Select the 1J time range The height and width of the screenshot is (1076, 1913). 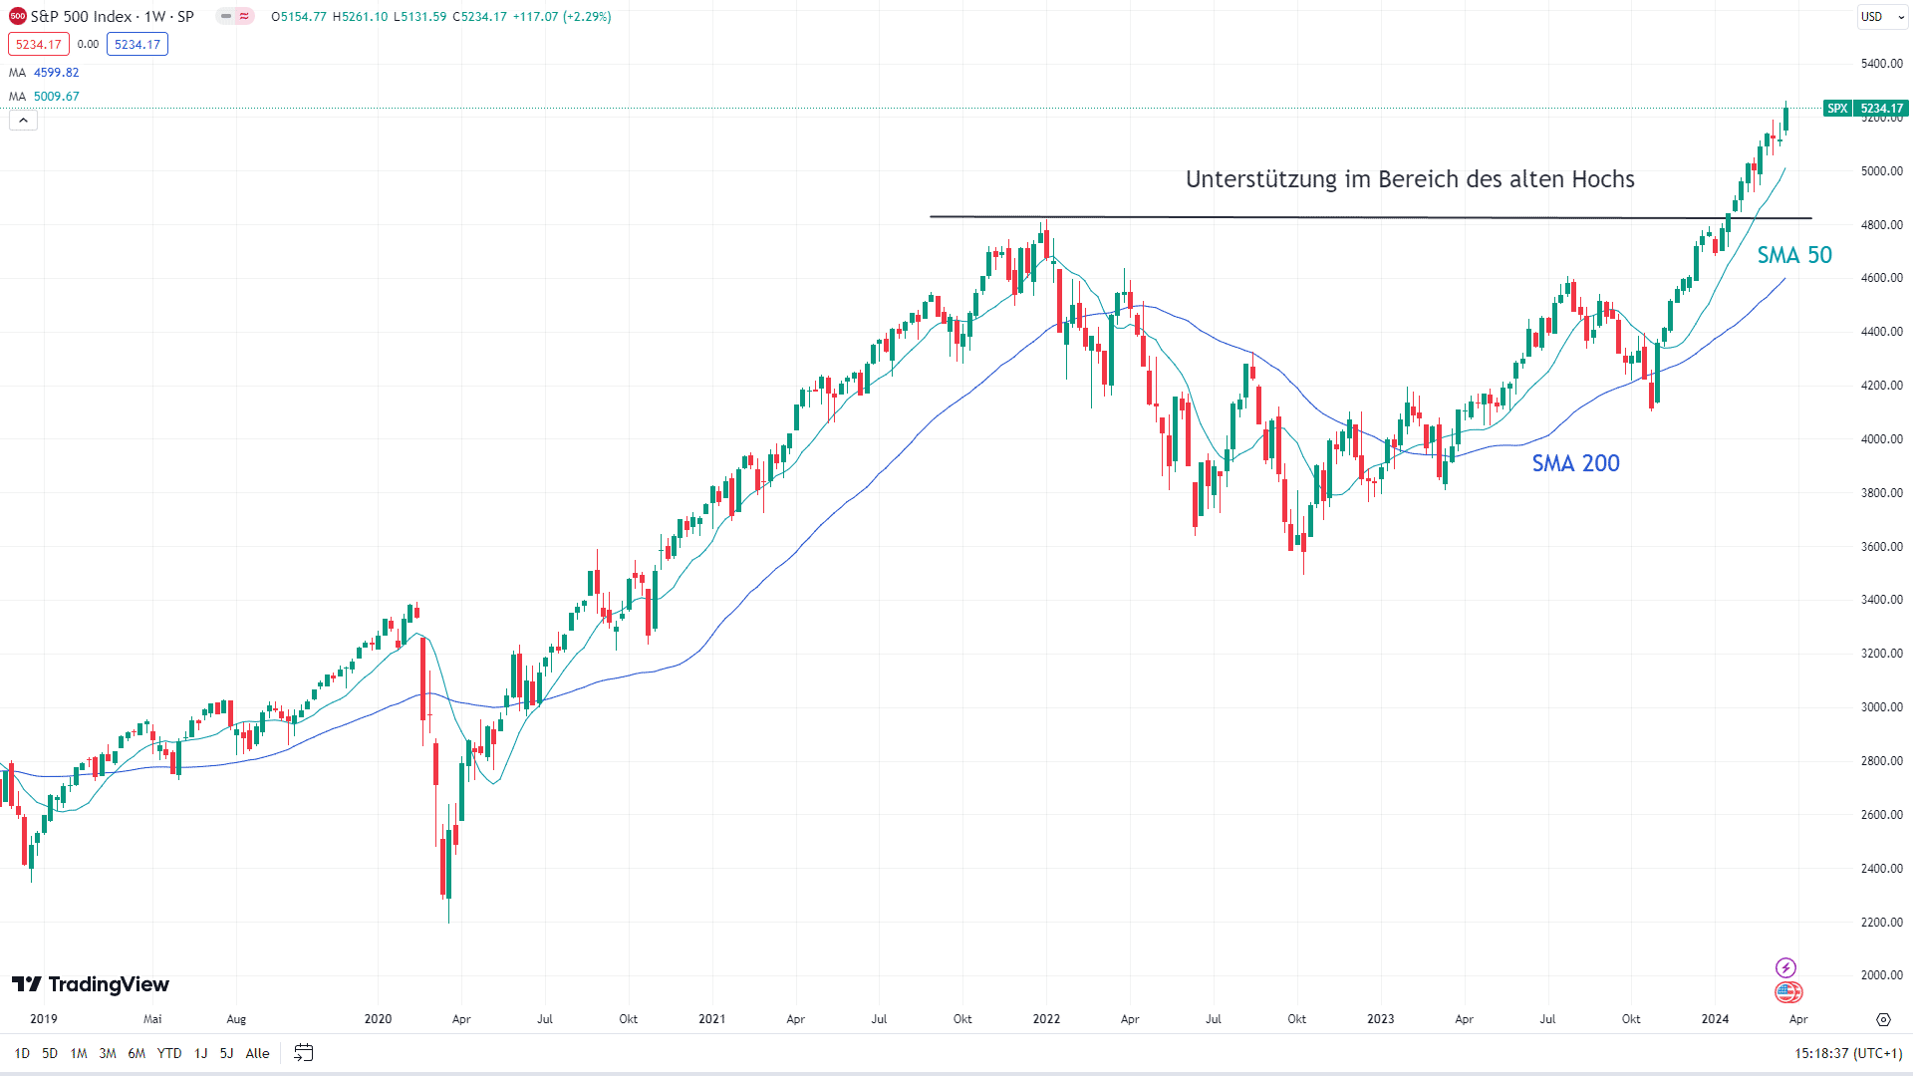(200, 1053)
